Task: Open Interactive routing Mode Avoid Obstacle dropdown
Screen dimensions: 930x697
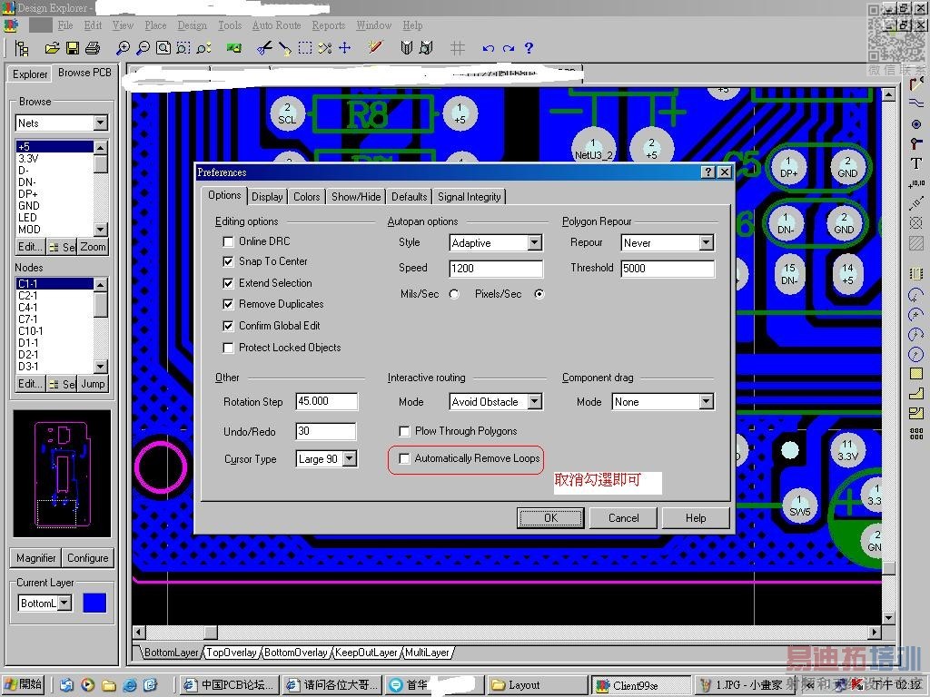Action: 534,402
